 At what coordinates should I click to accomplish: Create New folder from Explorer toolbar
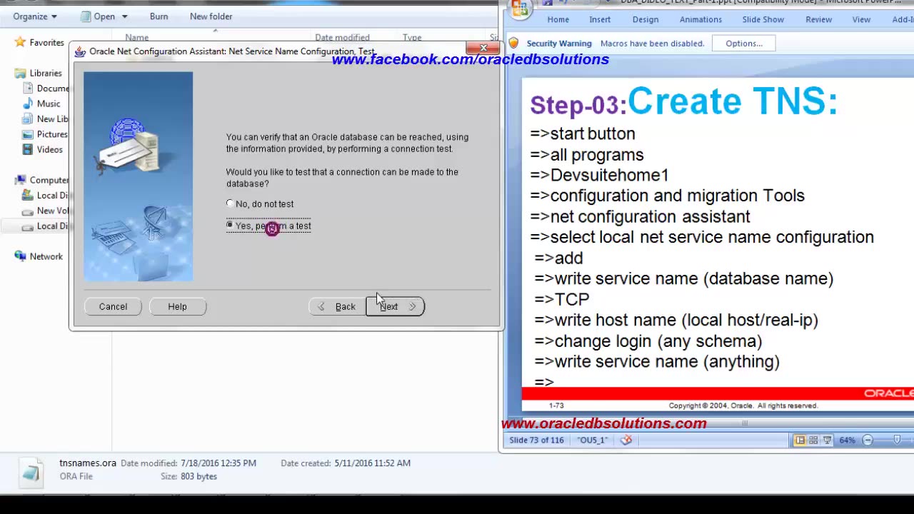[x=211, y=16]
